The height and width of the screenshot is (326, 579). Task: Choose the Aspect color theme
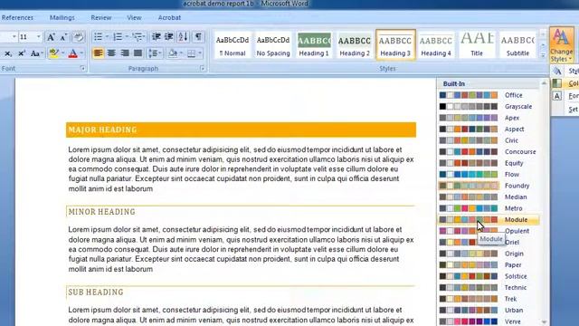(x=489, y=129)
